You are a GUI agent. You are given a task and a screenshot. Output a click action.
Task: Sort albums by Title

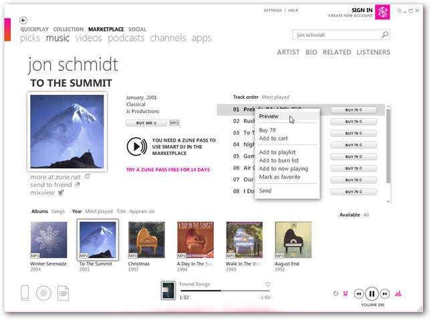tap(121, 211)
